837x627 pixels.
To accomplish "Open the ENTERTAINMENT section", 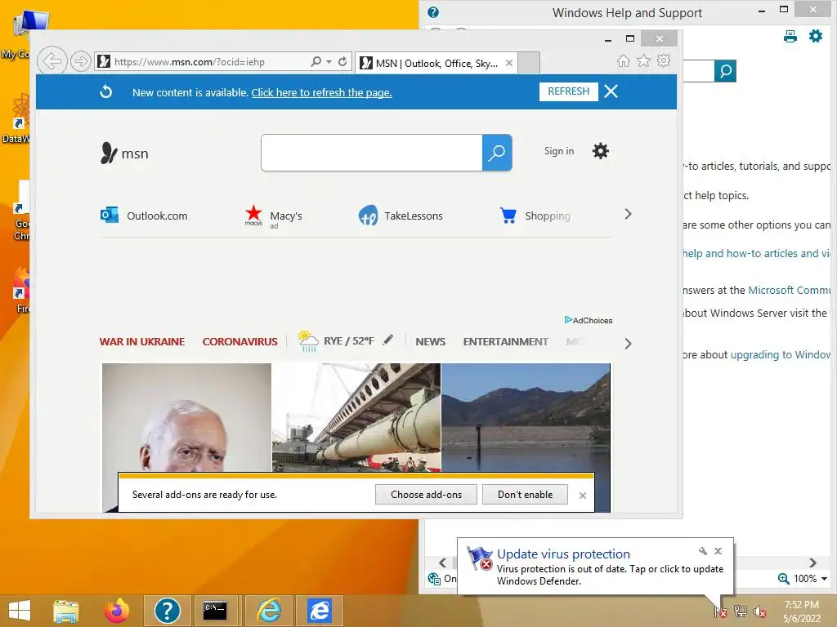I will (505, 341).
